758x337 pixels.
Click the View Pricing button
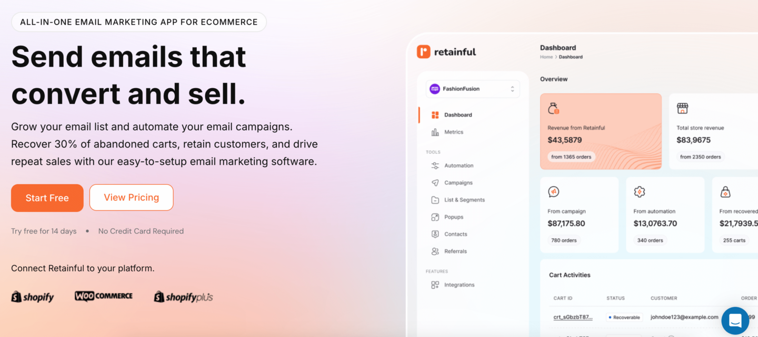click(132, 197)
